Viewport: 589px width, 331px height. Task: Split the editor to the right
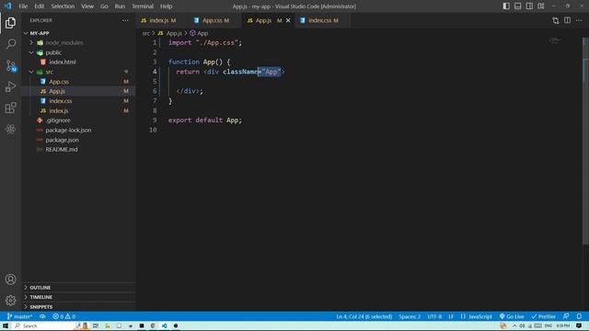[x=567, y=20]
